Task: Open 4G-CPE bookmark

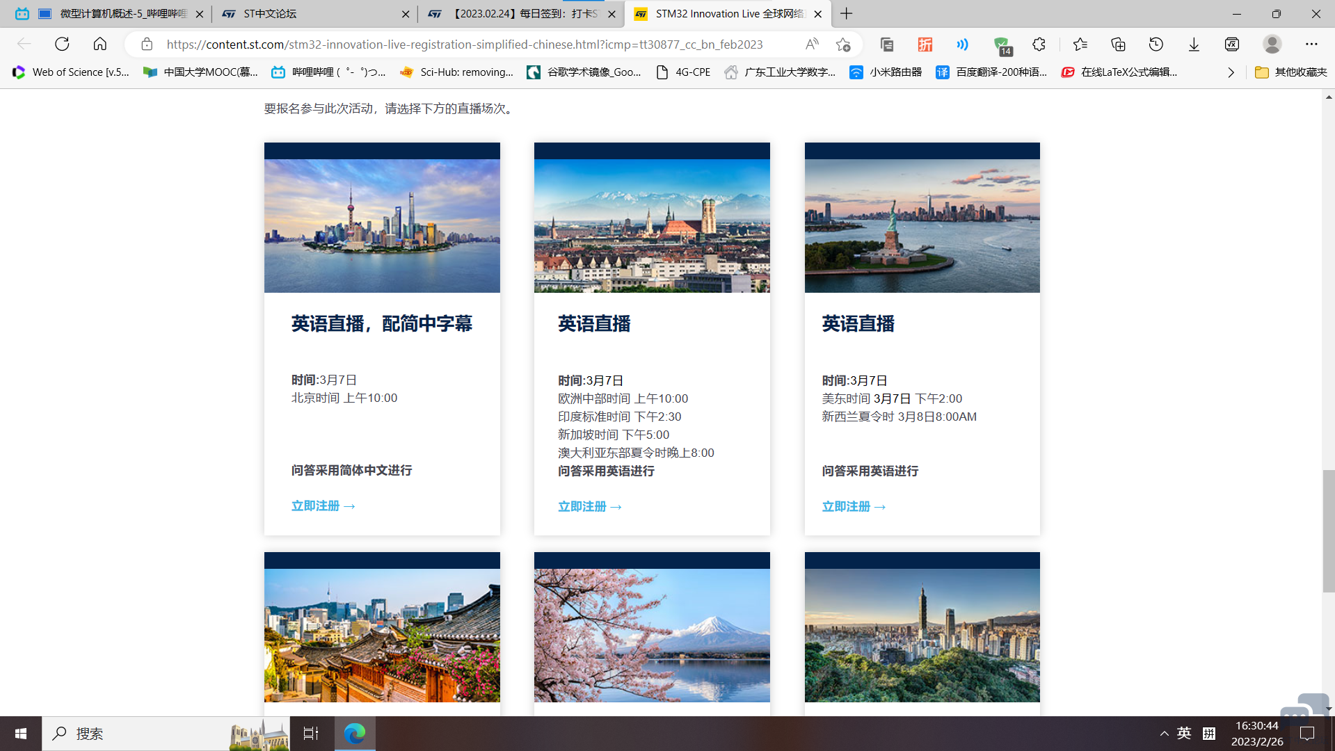Action: tap(684, 72)
